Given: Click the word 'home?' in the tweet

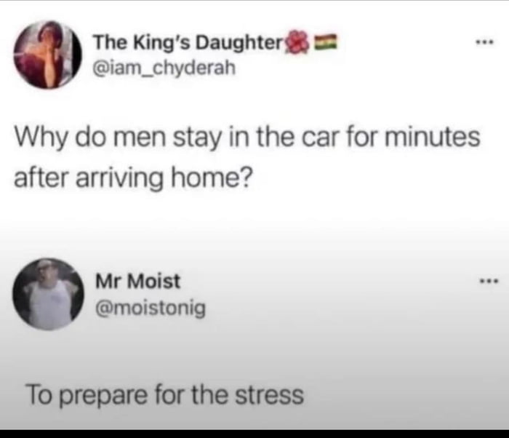Looking at the screenshot, I should [212, 178].
